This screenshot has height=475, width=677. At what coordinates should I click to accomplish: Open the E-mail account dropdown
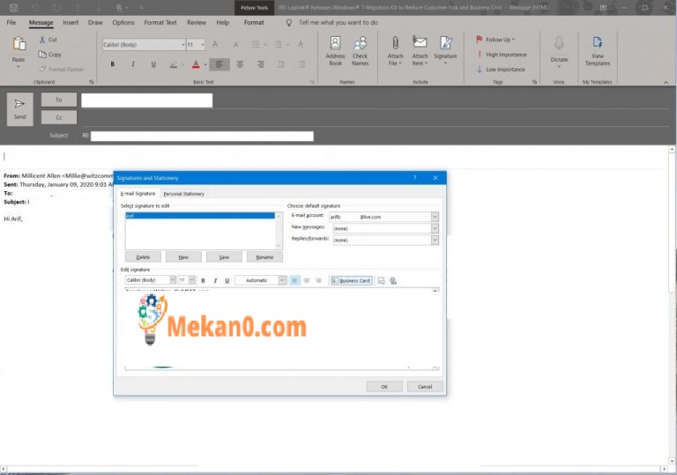pyautogui.click(x=435, y=217)
